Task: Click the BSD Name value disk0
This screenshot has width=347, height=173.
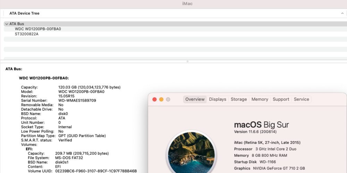Action: [x=63, y=114]
